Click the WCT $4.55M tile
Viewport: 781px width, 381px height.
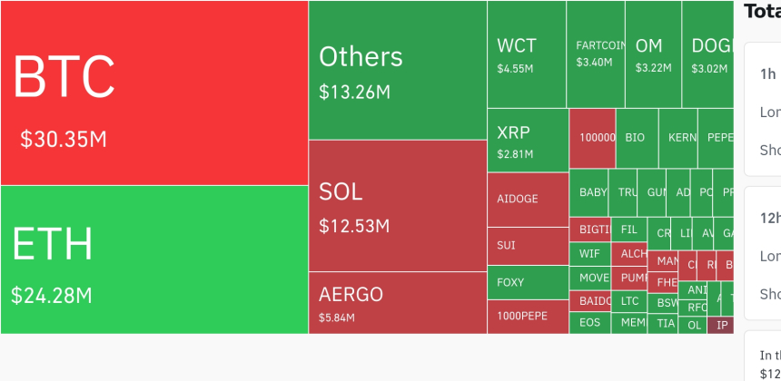click(x=527, y=54)
